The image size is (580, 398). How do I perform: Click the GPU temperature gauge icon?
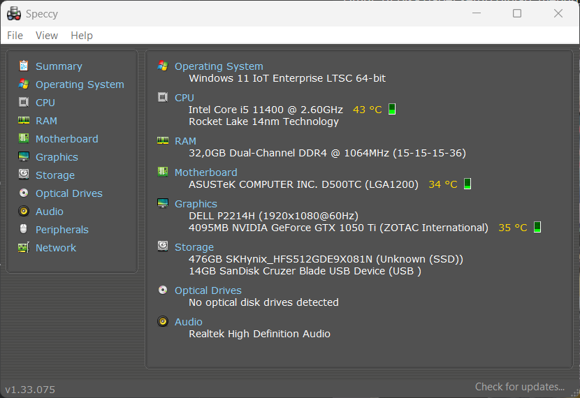tap(537, 227)
